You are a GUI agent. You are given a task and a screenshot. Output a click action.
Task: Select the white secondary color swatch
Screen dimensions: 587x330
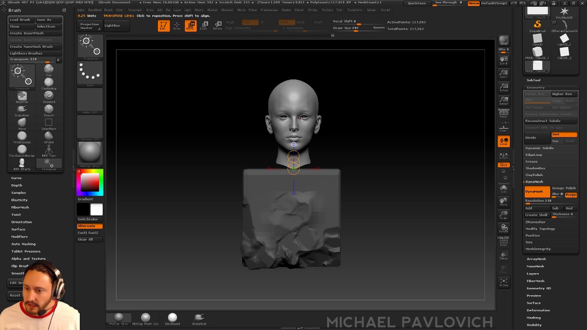click(96, 209)
